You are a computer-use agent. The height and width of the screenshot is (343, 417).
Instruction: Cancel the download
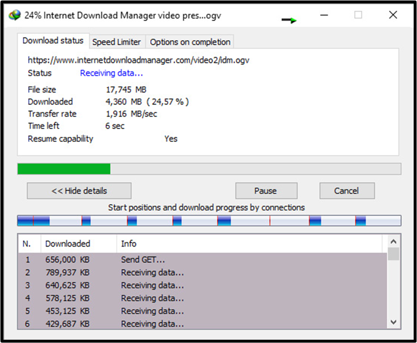click(x=347, y=191)
